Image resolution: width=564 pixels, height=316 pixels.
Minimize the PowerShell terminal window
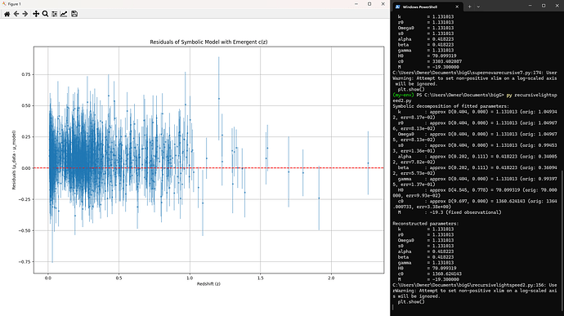point(530,6)
